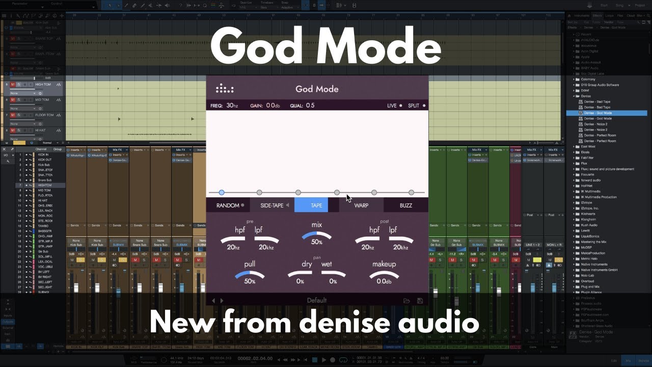The height and width of the screenshot is (367, 652).
Task: Click the browser home icon
Action: [570, 16]
